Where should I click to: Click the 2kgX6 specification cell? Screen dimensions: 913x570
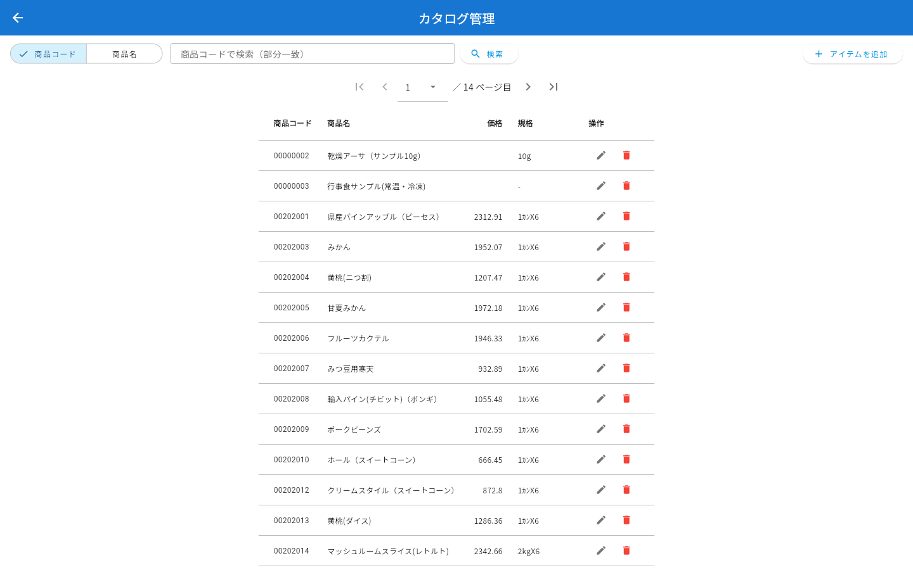pyautogui.click(x=529, y=551)
